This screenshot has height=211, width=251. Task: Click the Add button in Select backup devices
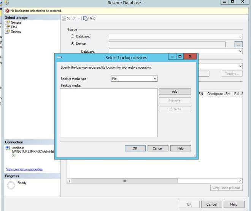click(175, 92)
